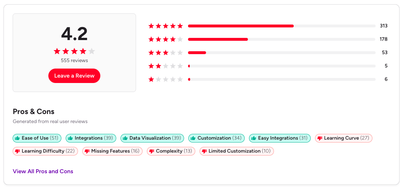
Task: Filter by the 5-star rating bar
Action: point(281,26)
